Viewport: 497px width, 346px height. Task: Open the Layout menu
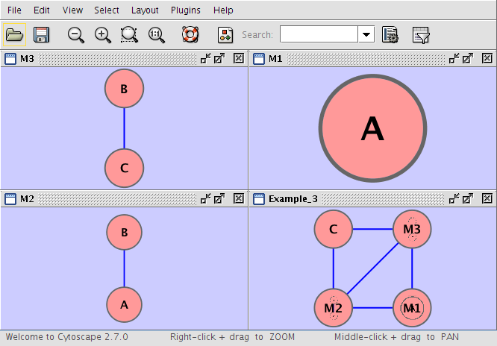point(145,10)
